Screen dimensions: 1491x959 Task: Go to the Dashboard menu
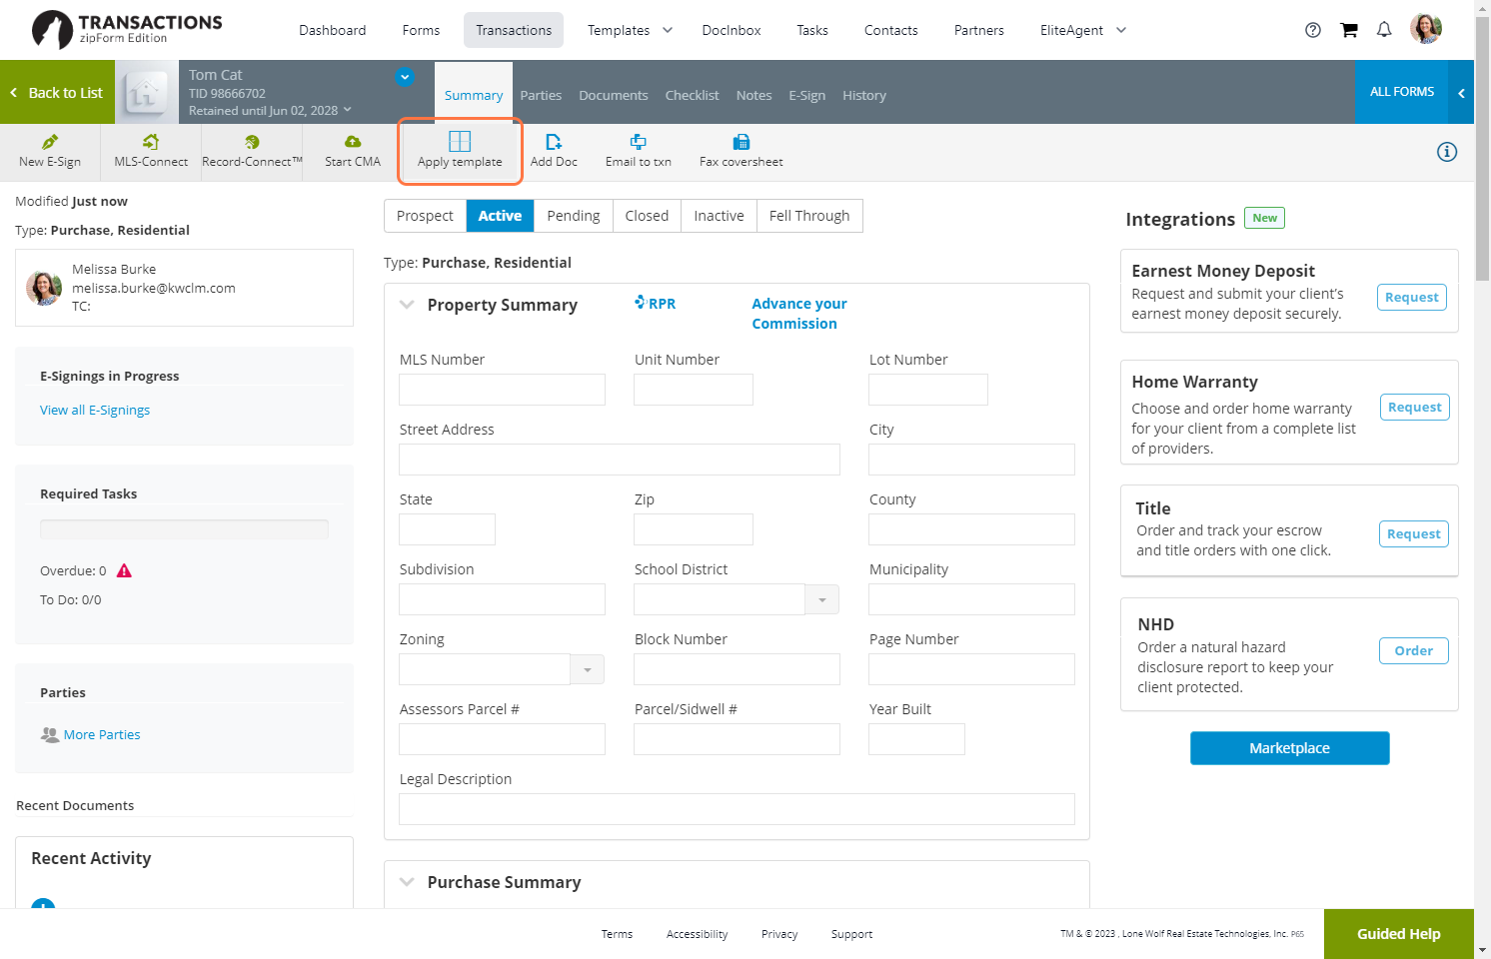tap(333, 30)
